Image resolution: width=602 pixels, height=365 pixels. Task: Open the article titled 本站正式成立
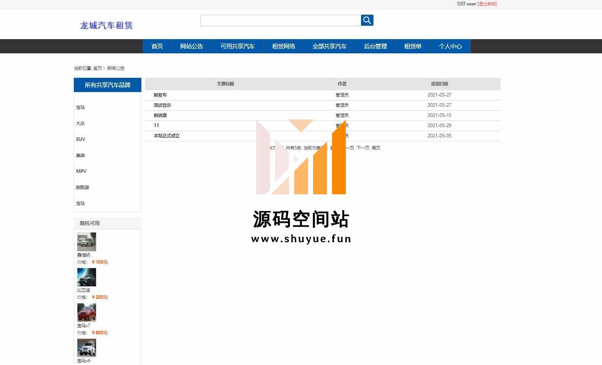167,136
